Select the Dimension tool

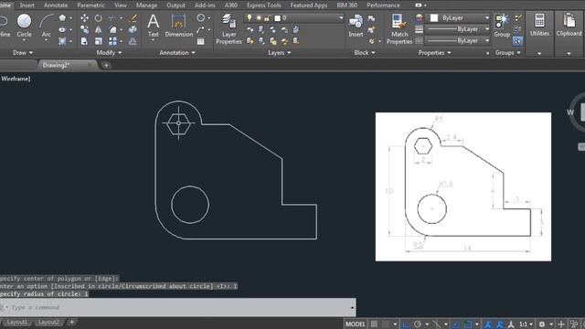[179, 26]
